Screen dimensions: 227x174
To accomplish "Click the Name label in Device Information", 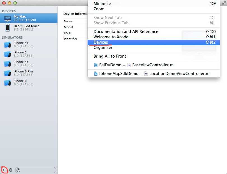I will 68,21.
